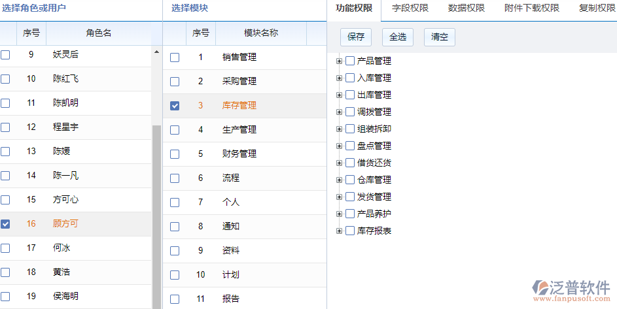This screenshot has height=309, width=617.
Task: Expand the 库存报表 tree node
Action: click(x=339, y=231)
